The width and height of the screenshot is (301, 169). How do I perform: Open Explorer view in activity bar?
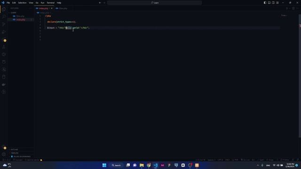point(4,9)
